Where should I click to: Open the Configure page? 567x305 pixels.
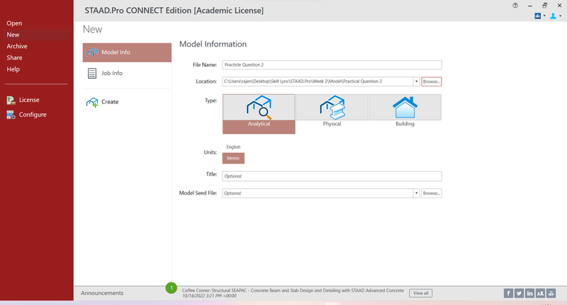(x=26, y=115)
